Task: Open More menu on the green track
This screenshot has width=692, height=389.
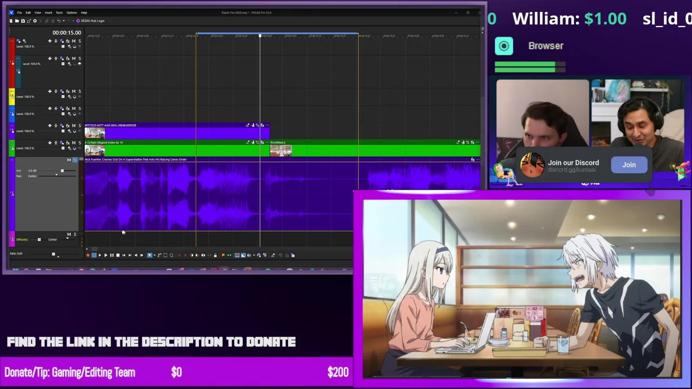Action: pos(12,143)
